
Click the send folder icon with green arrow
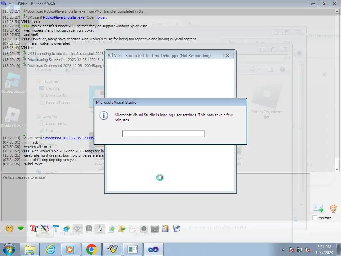122,229
